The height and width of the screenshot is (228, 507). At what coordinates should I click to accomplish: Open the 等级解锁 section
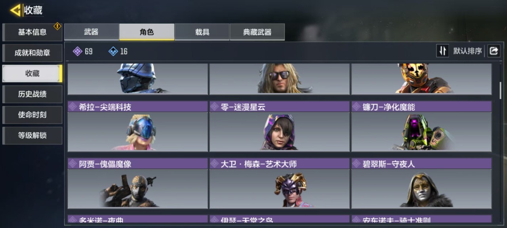click(x=32, y=135)
